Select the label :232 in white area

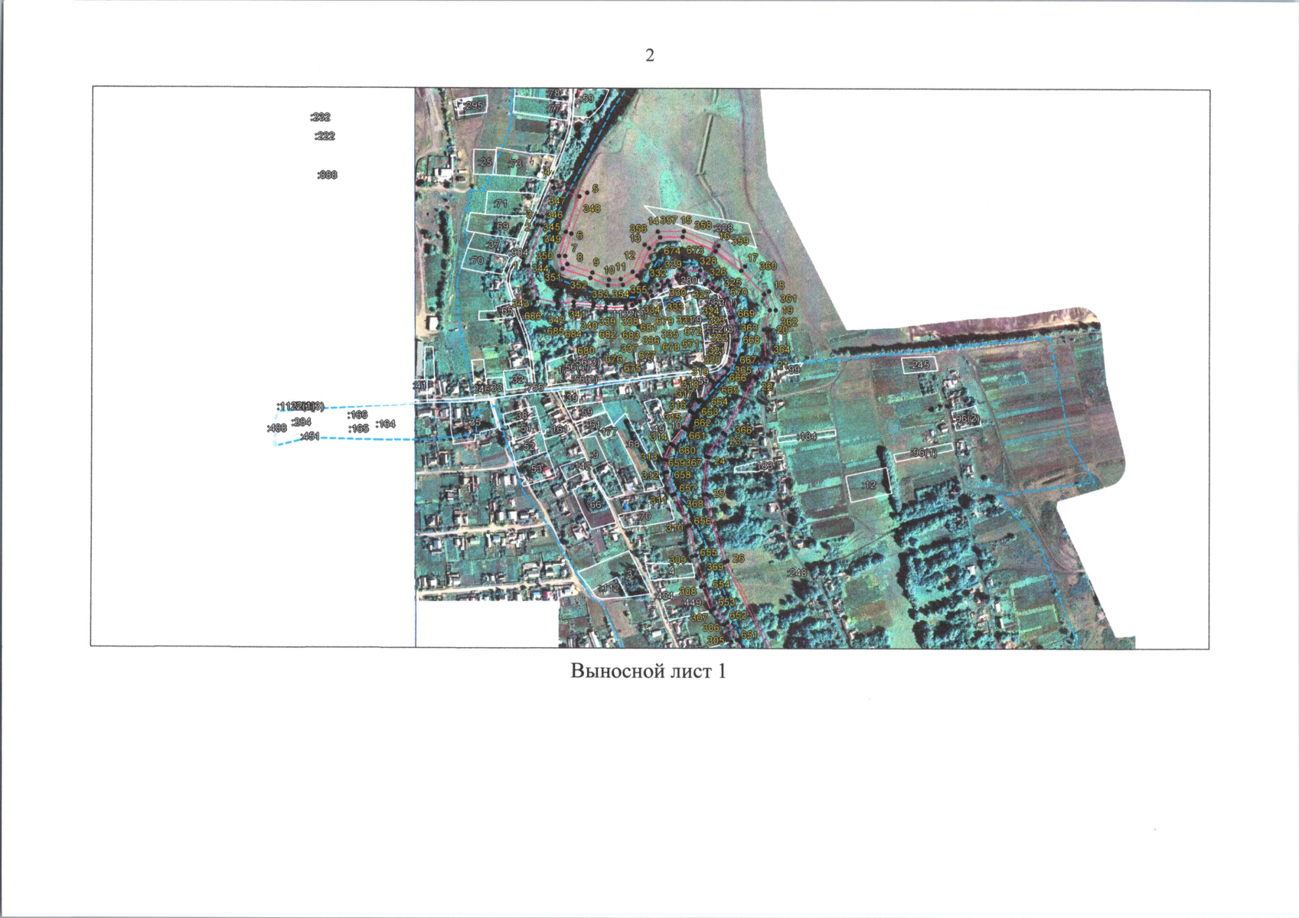320,117
